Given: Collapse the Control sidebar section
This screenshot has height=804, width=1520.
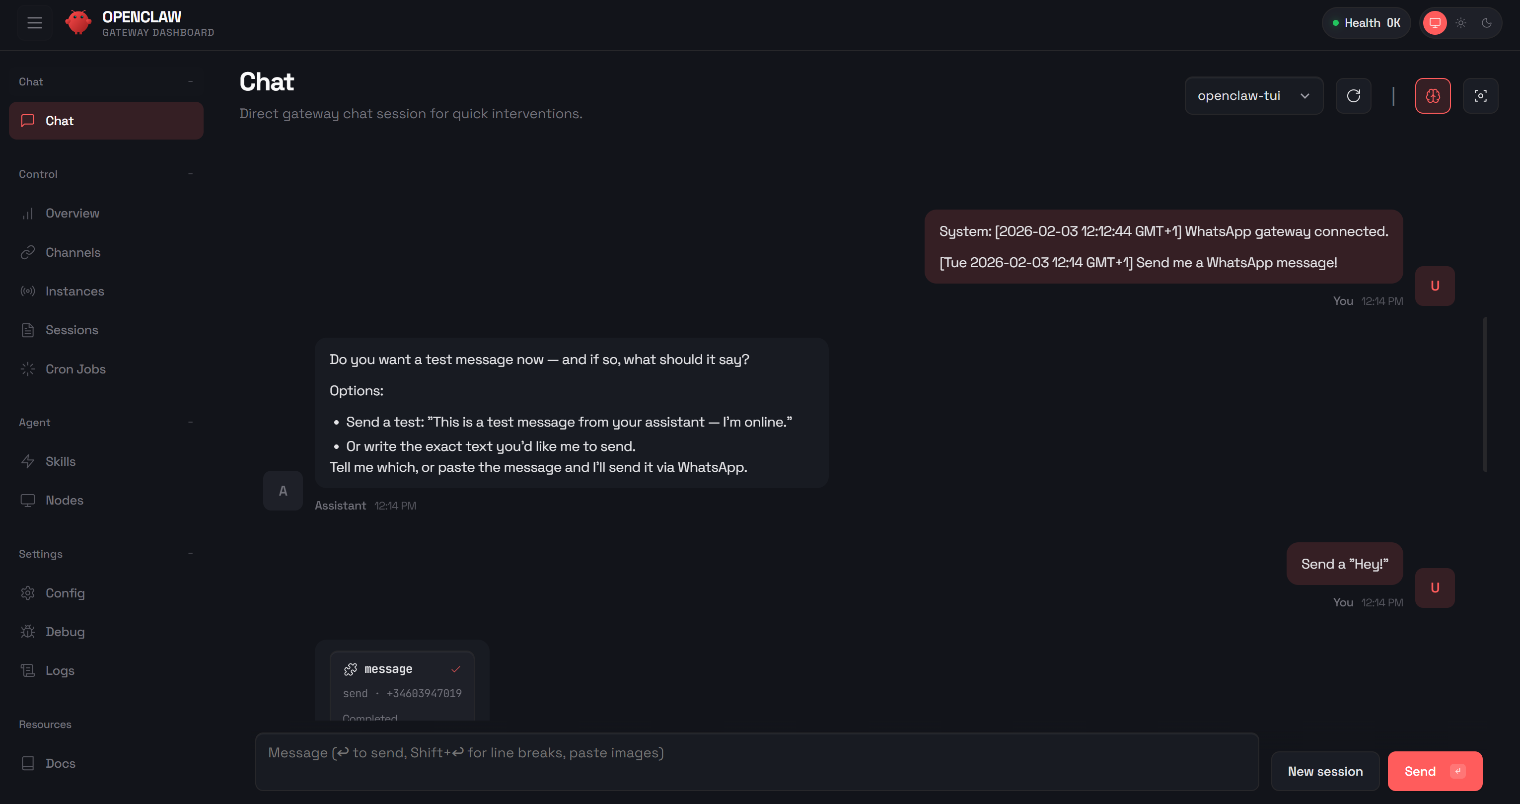Looking at the screenshot, I should (x=191, y=173).
